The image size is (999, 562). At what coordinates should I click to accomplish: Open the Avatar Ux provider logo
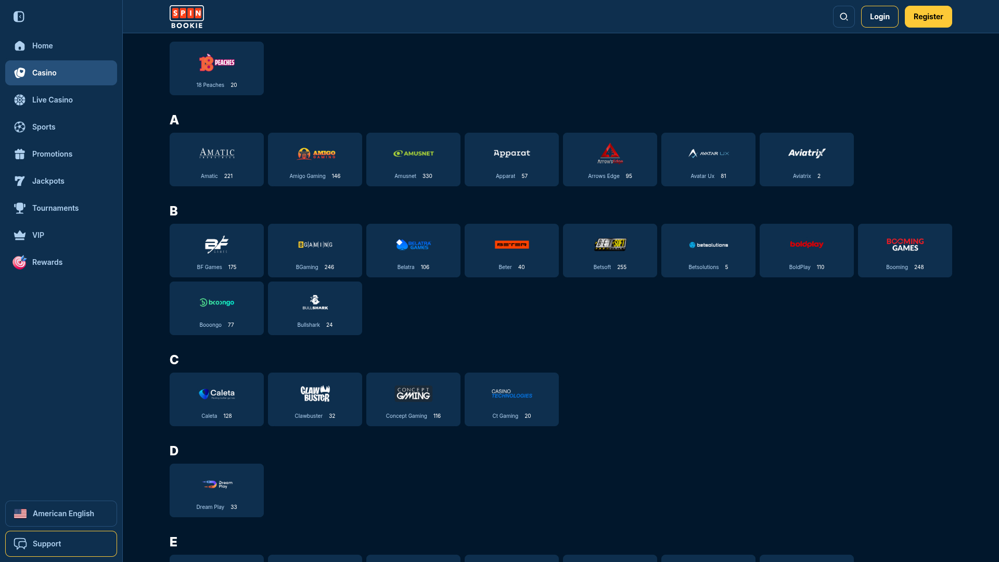(x=709, y=154)
